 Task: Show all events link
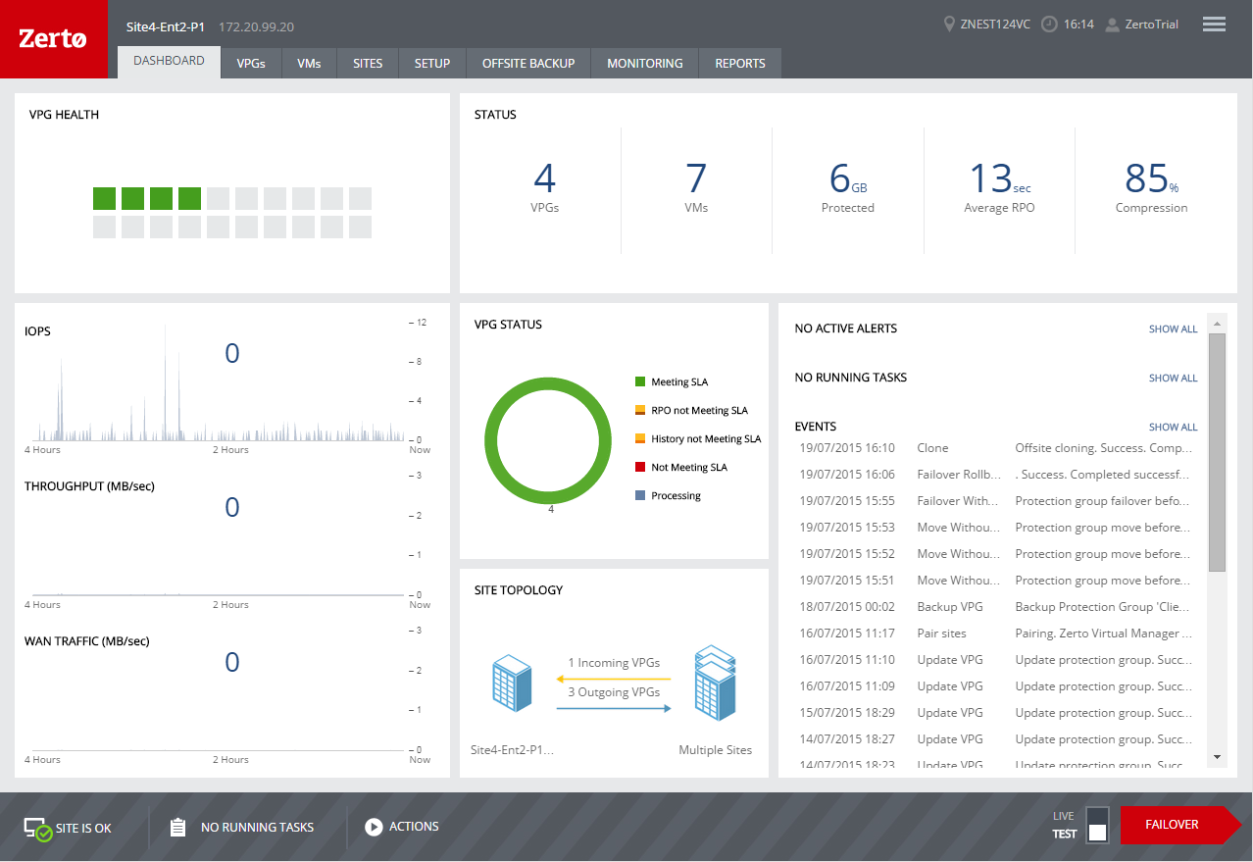1173,428
